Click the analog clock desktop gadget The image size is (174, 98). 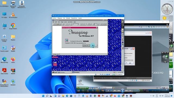[x=167, y=9]
